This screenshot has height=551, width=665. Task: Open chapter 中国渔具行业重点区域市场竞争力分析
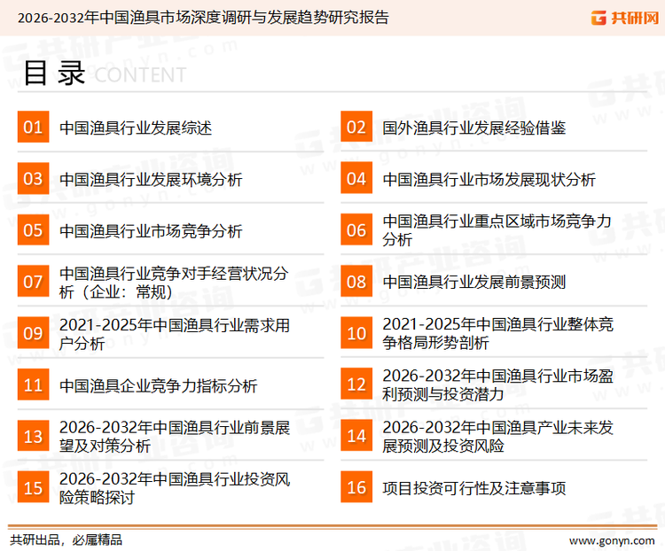coord(497,230)
